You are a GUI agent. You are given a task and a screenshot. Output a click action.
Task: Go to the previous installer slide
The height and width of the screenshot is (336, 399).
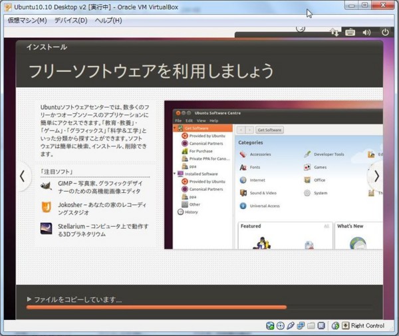(x=23, y=176)
